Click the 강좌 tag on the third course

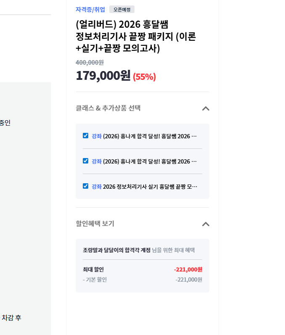point(97,187)
